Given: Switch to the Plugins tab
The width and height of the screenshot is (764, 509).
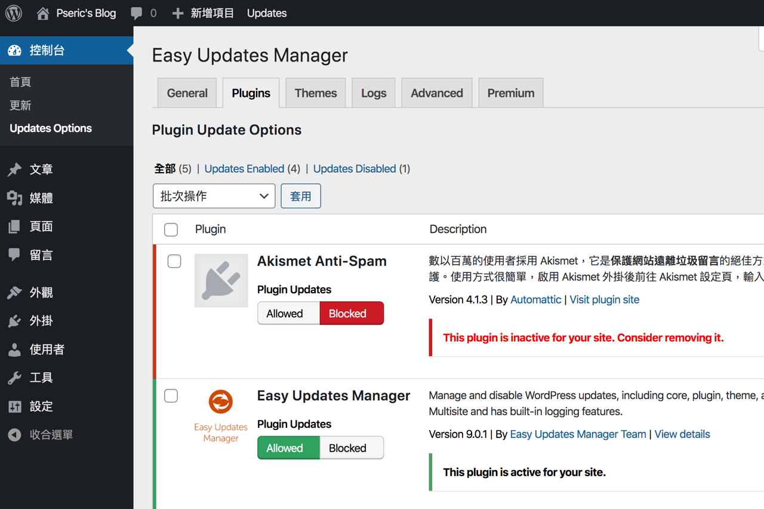Looking at the screenshot, I should click(251, 93).
